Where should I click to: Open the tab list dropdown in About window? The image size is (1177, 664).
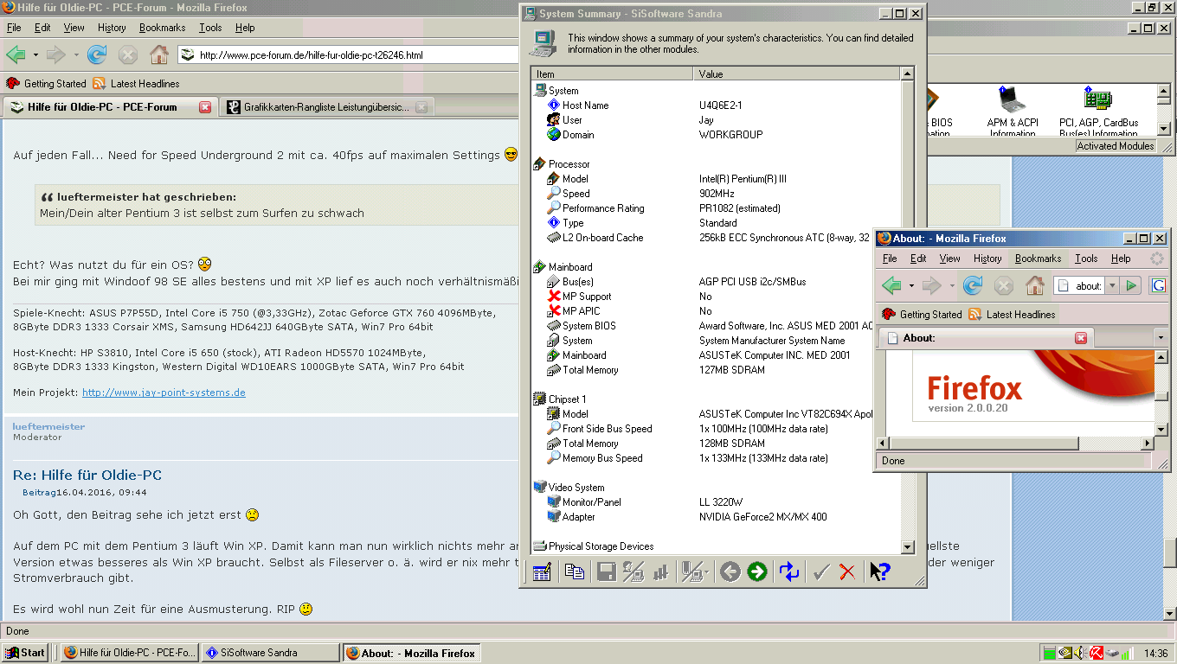tap(1161, 337)
